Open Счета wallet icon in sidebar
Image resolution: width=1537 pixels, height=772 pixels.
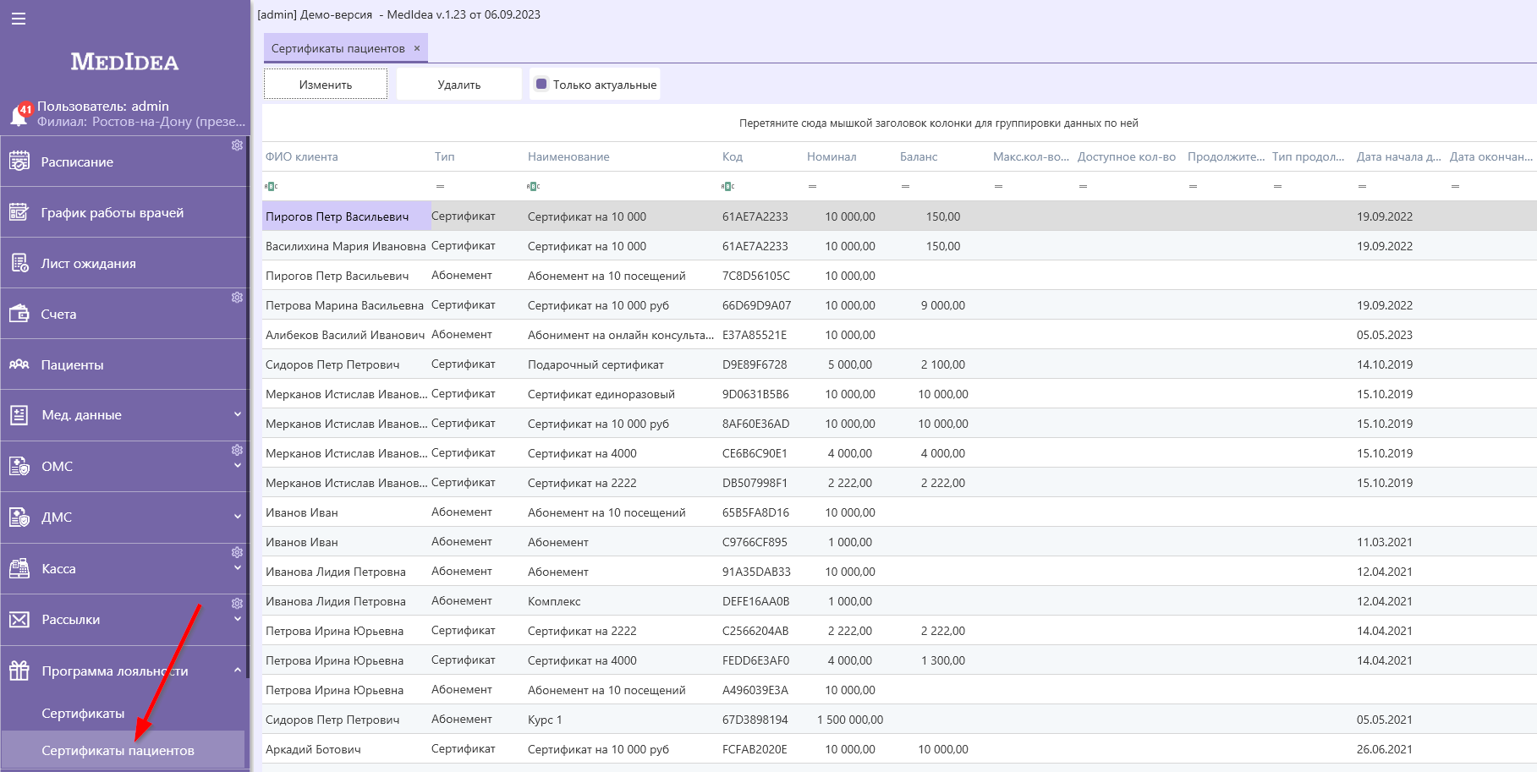tap(19, 314)
